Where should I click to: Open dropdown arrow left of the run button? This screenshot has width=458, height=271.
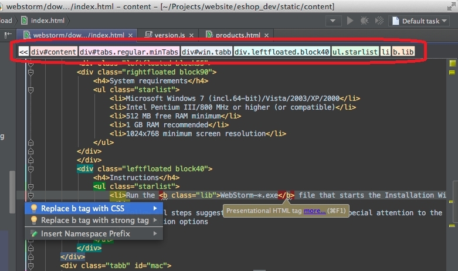click(x=333, y=21)
